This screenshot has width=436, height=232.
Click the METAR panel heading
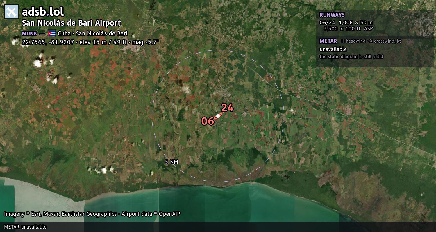[x=328, y=41]
